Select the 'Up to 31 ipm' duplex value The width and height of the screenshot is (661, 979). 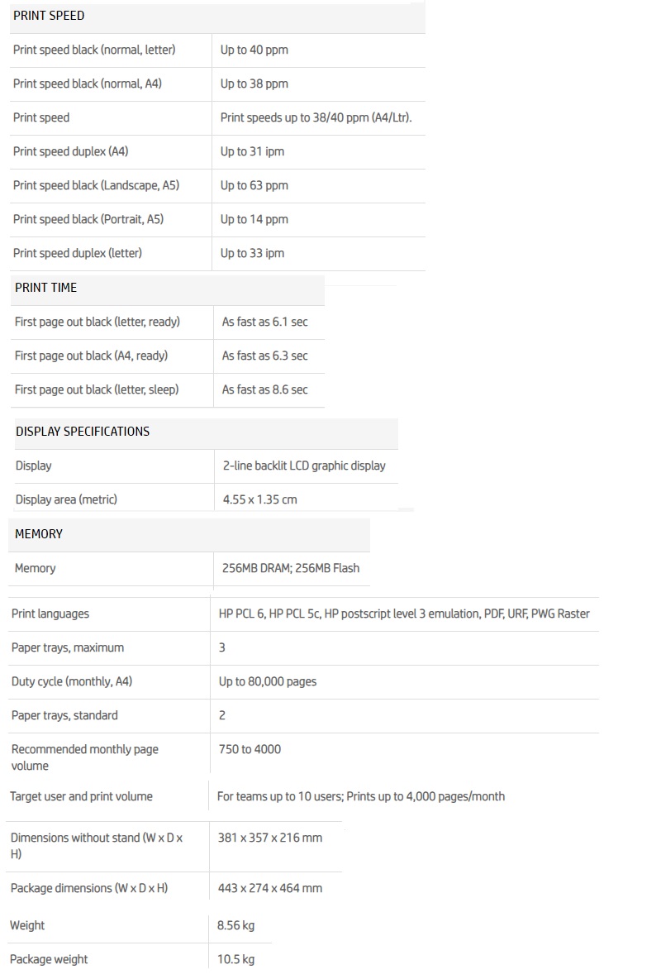(252, 151)
